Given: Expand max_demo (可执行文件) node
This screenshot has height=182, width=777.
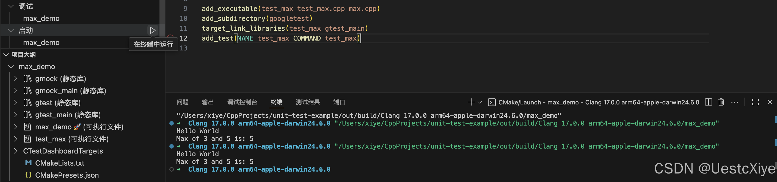Looking at the screenshot, I should tap(16, 127).
